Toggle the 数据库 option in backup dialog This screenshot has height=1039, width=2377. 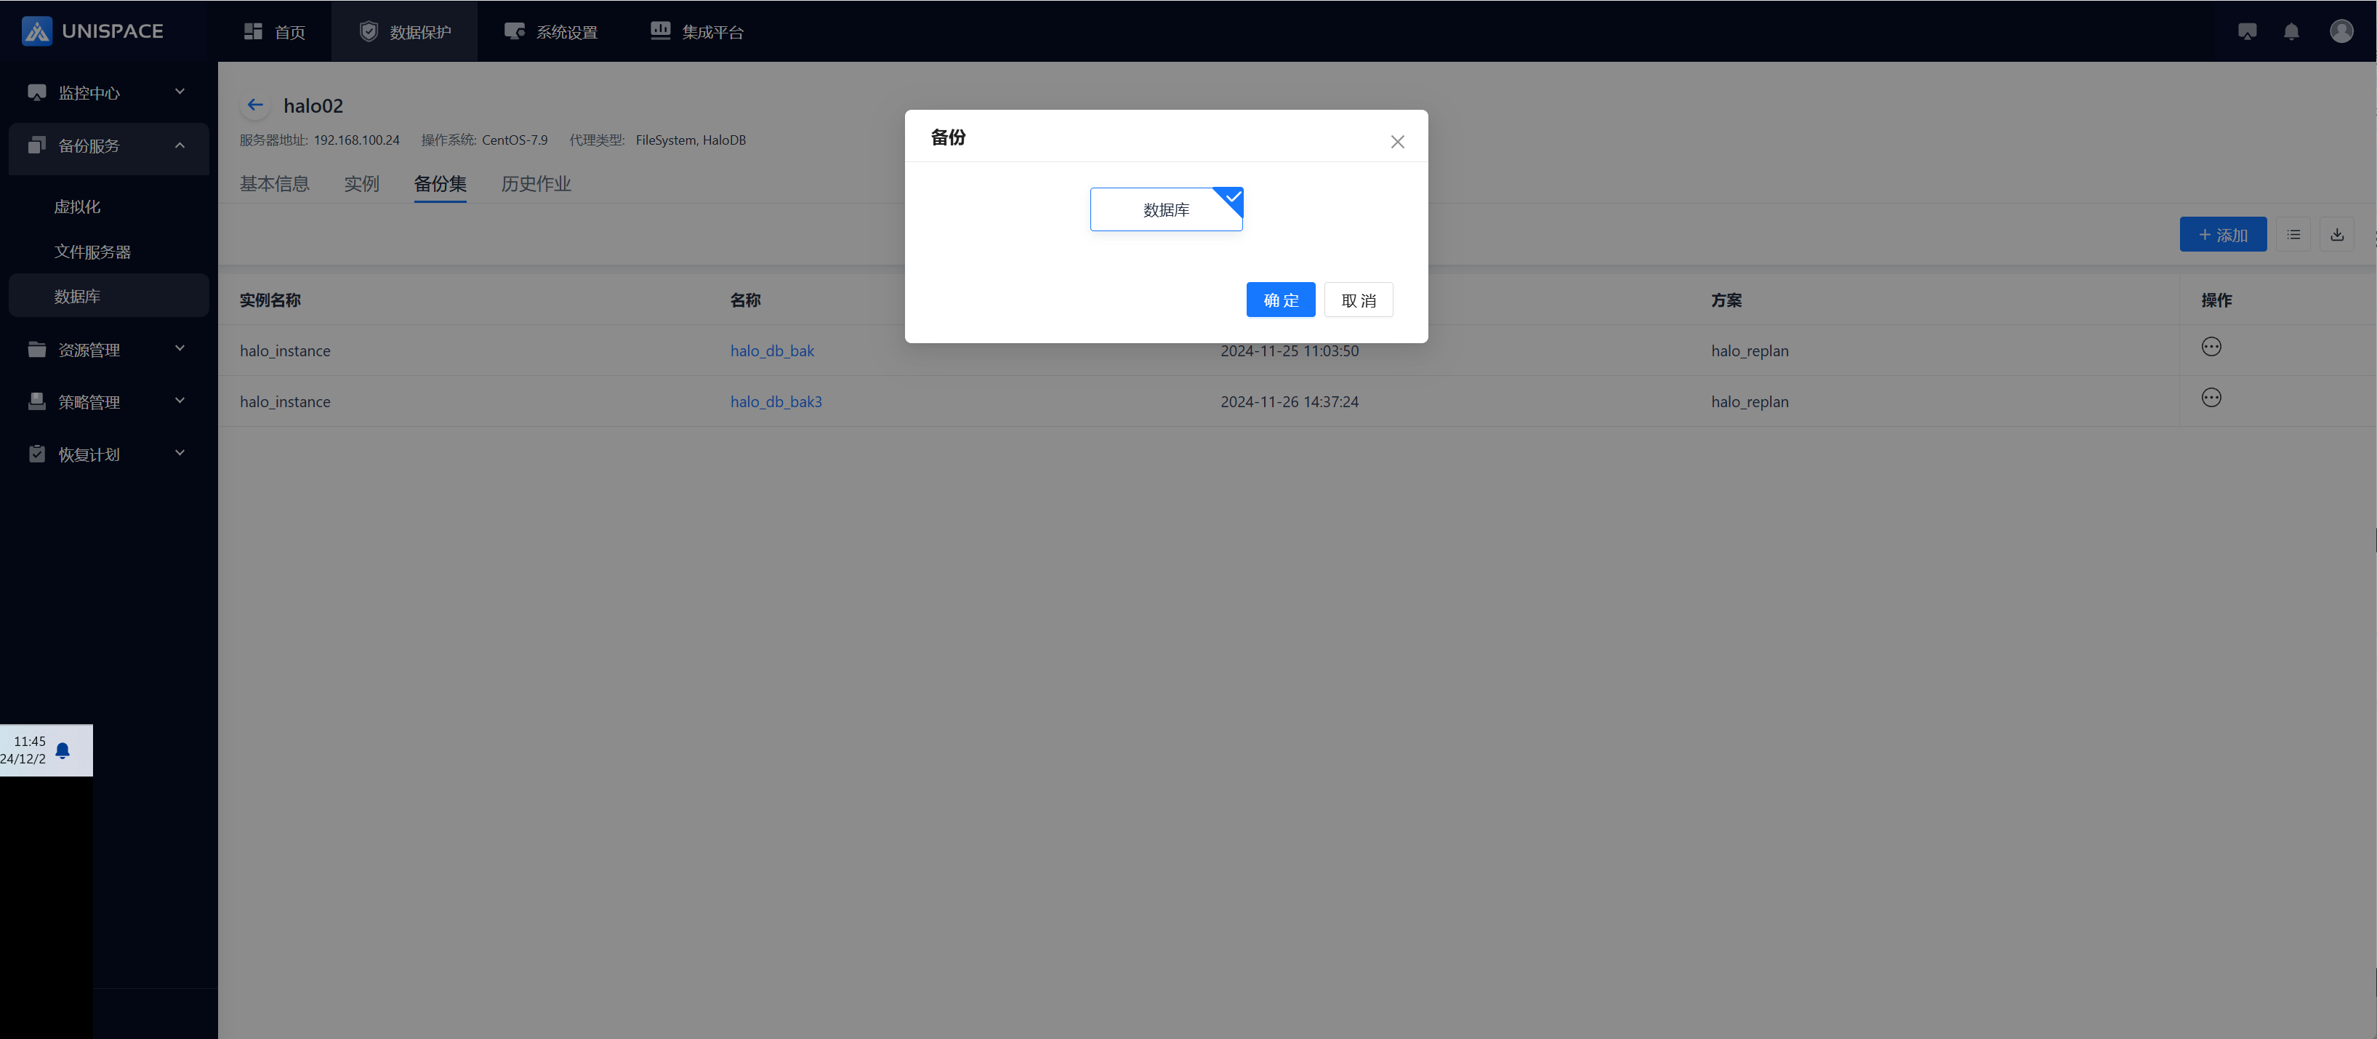[x=1167, y=209]
